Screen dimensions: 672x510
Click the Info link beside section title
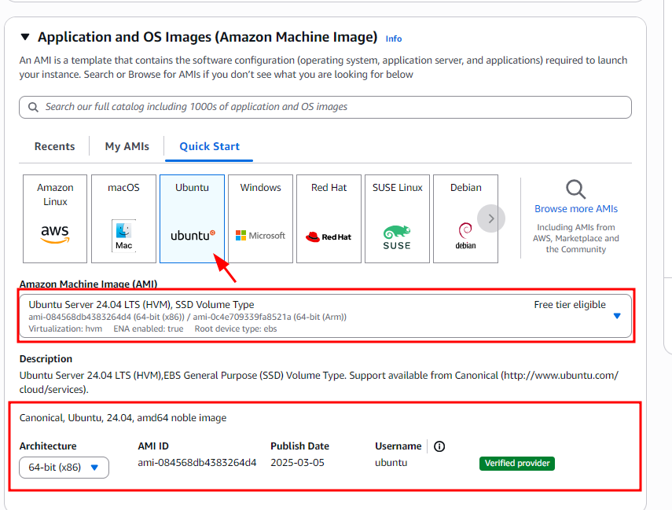point(394,39)
